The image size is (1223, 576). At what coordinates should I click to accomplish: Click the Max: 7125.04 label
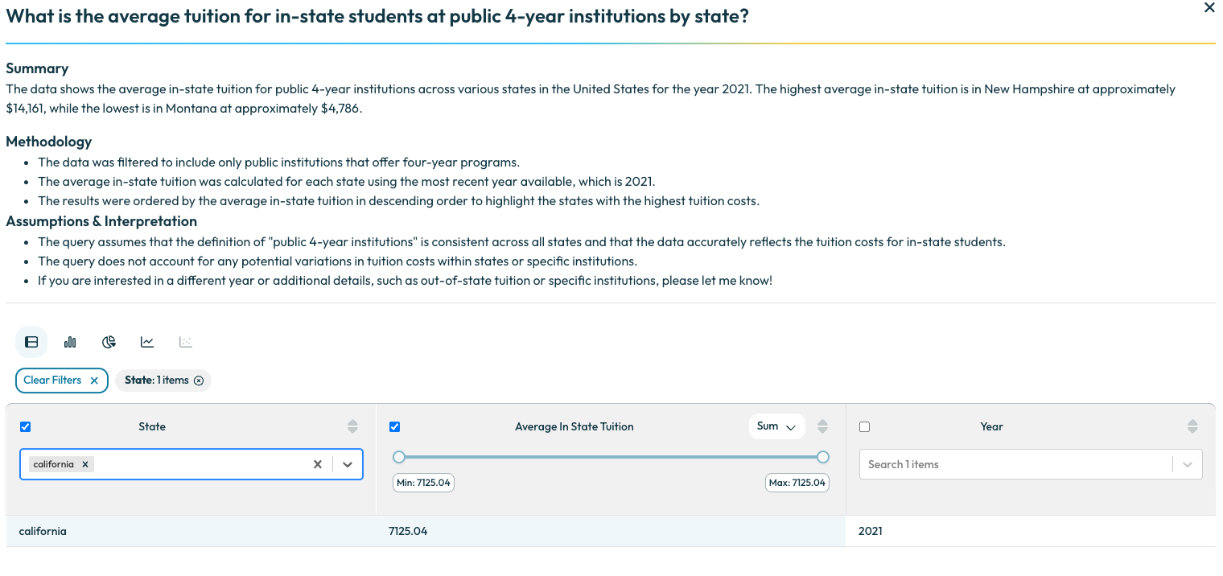tap(797, 483)
